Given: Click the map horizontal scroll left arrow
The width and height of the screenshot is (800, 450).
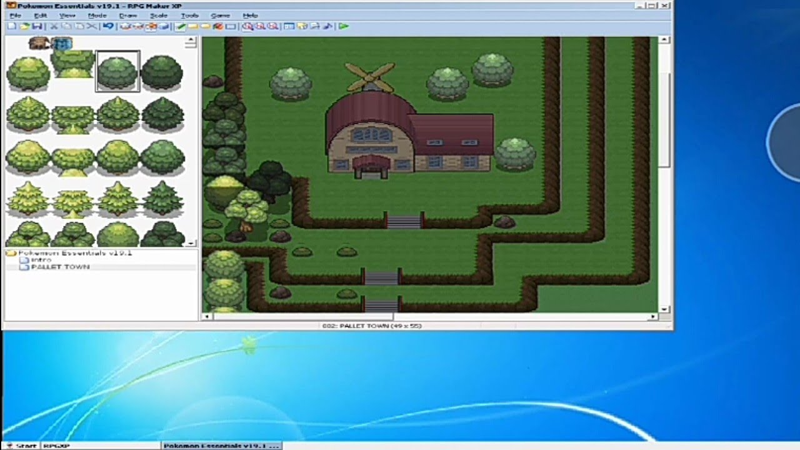Looking at the screenshot, I should (207, 317).
